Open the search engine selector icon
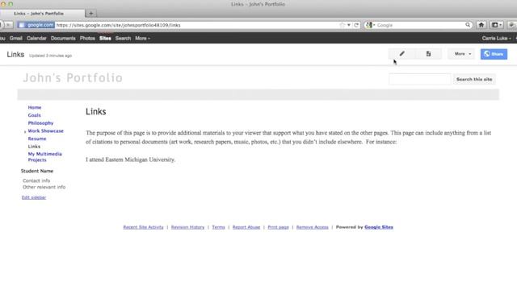This screenshot has width=517, height=290. click(370, 25)
